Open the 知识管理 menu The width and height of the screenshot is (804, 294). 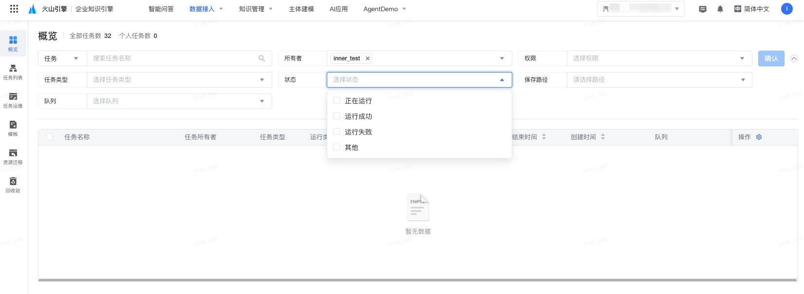tap(255, 9)
